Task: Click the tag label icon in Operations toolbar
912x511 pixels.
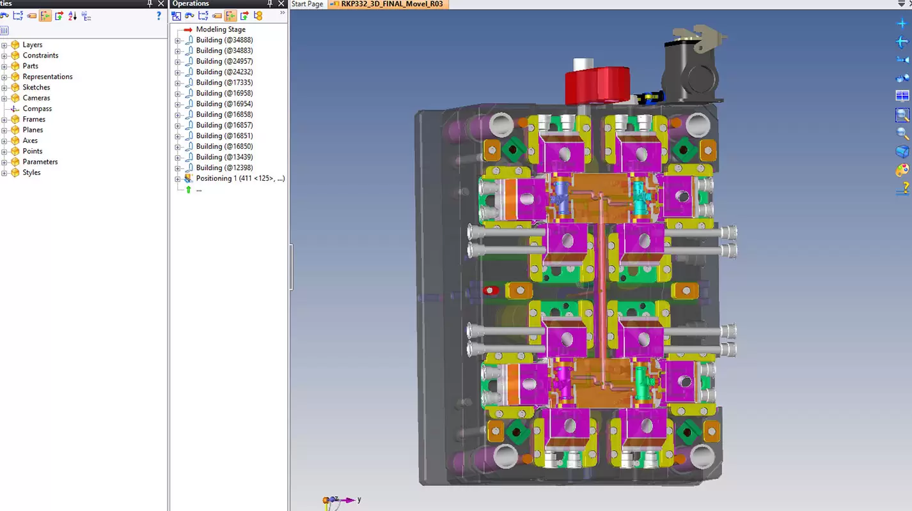Action: [217, 16]
